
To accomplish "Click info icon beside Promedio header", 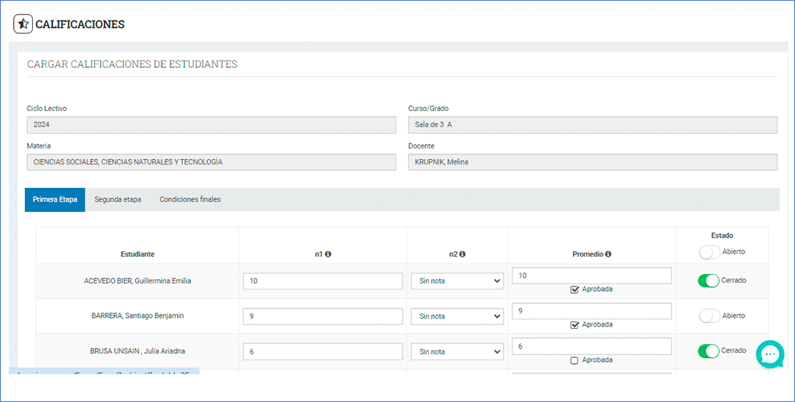I will pos(608,254).
